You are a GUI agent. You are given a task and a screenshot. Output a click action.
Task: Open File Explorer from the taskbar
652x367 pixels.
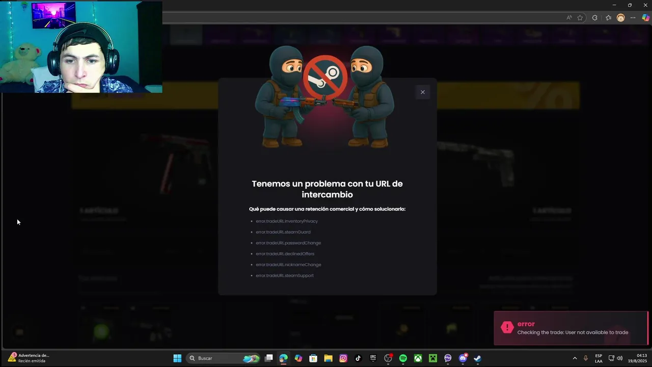point(329,358)
